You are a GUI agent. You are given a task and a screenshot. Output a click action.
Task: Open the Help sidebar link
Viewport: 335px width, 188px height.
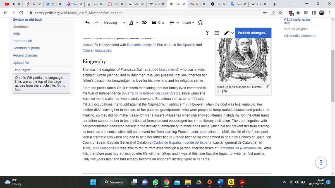pyautogui.click(x=16, y=33)
